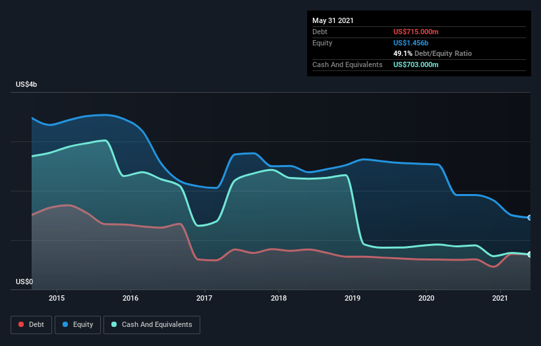541x346 pixels.
Task: Toggle the Cash And Equivalents legend button
Action: [x=152, y=325]
